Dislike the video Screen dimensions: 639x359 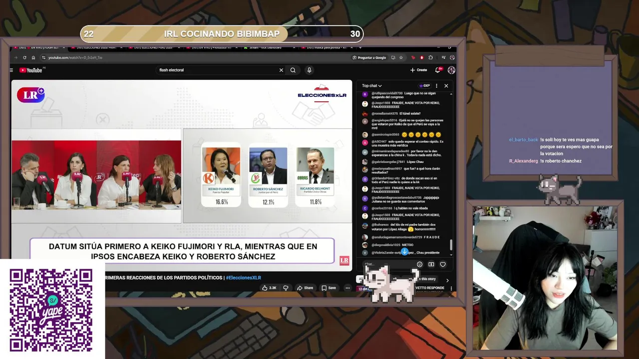pyautogui.click(x=286, y=288)
